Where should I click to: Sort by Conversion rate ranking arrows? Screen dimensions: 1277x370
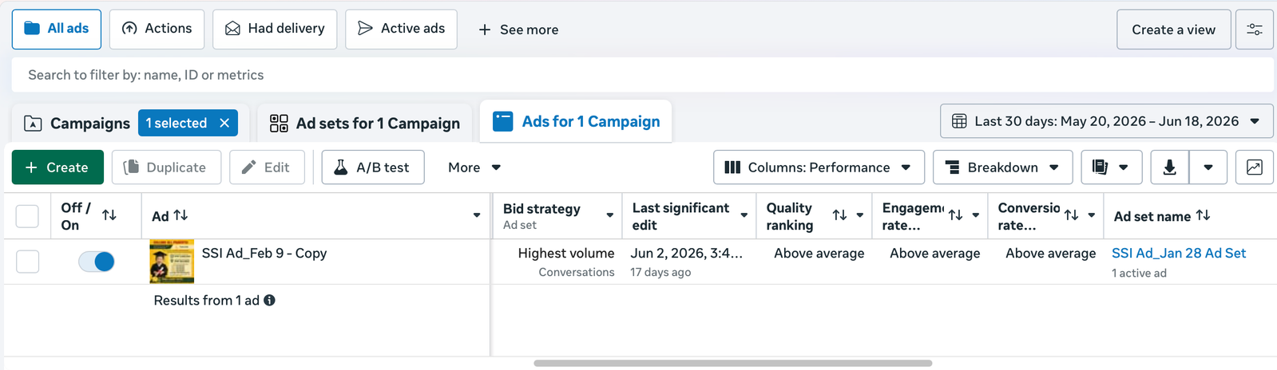tap(1071, 215)
